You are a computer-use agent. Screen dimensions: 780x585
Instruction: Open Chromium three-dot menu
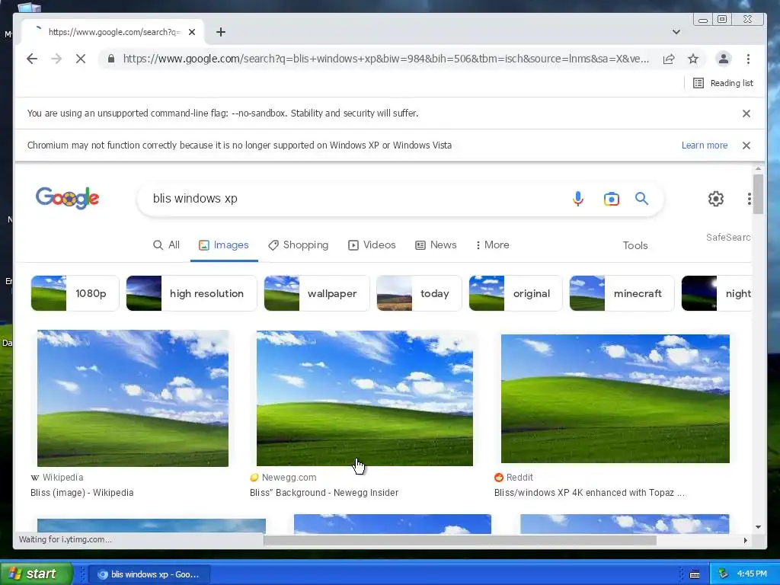pos(748,59)
